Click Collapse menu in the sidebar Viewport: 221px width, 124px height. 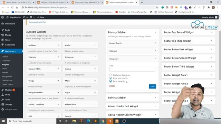click(10, 110)
